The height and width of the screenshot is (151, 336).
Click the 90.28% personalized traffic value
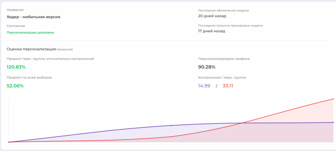207,67
